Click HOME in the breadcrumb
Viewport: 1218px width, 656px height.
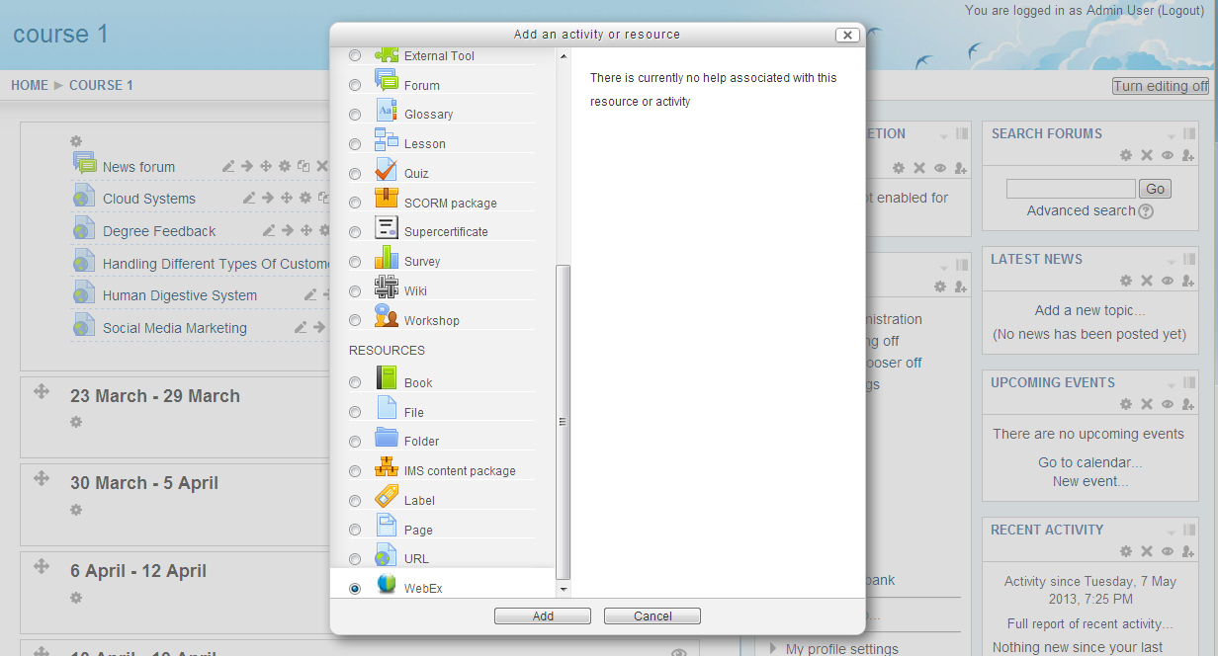30,85
